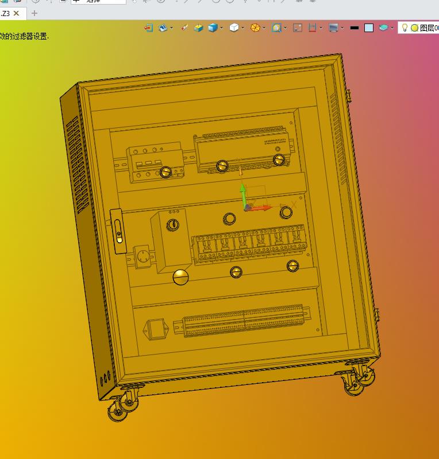Expand the white cube view dropdown

(x=243, y=28)
